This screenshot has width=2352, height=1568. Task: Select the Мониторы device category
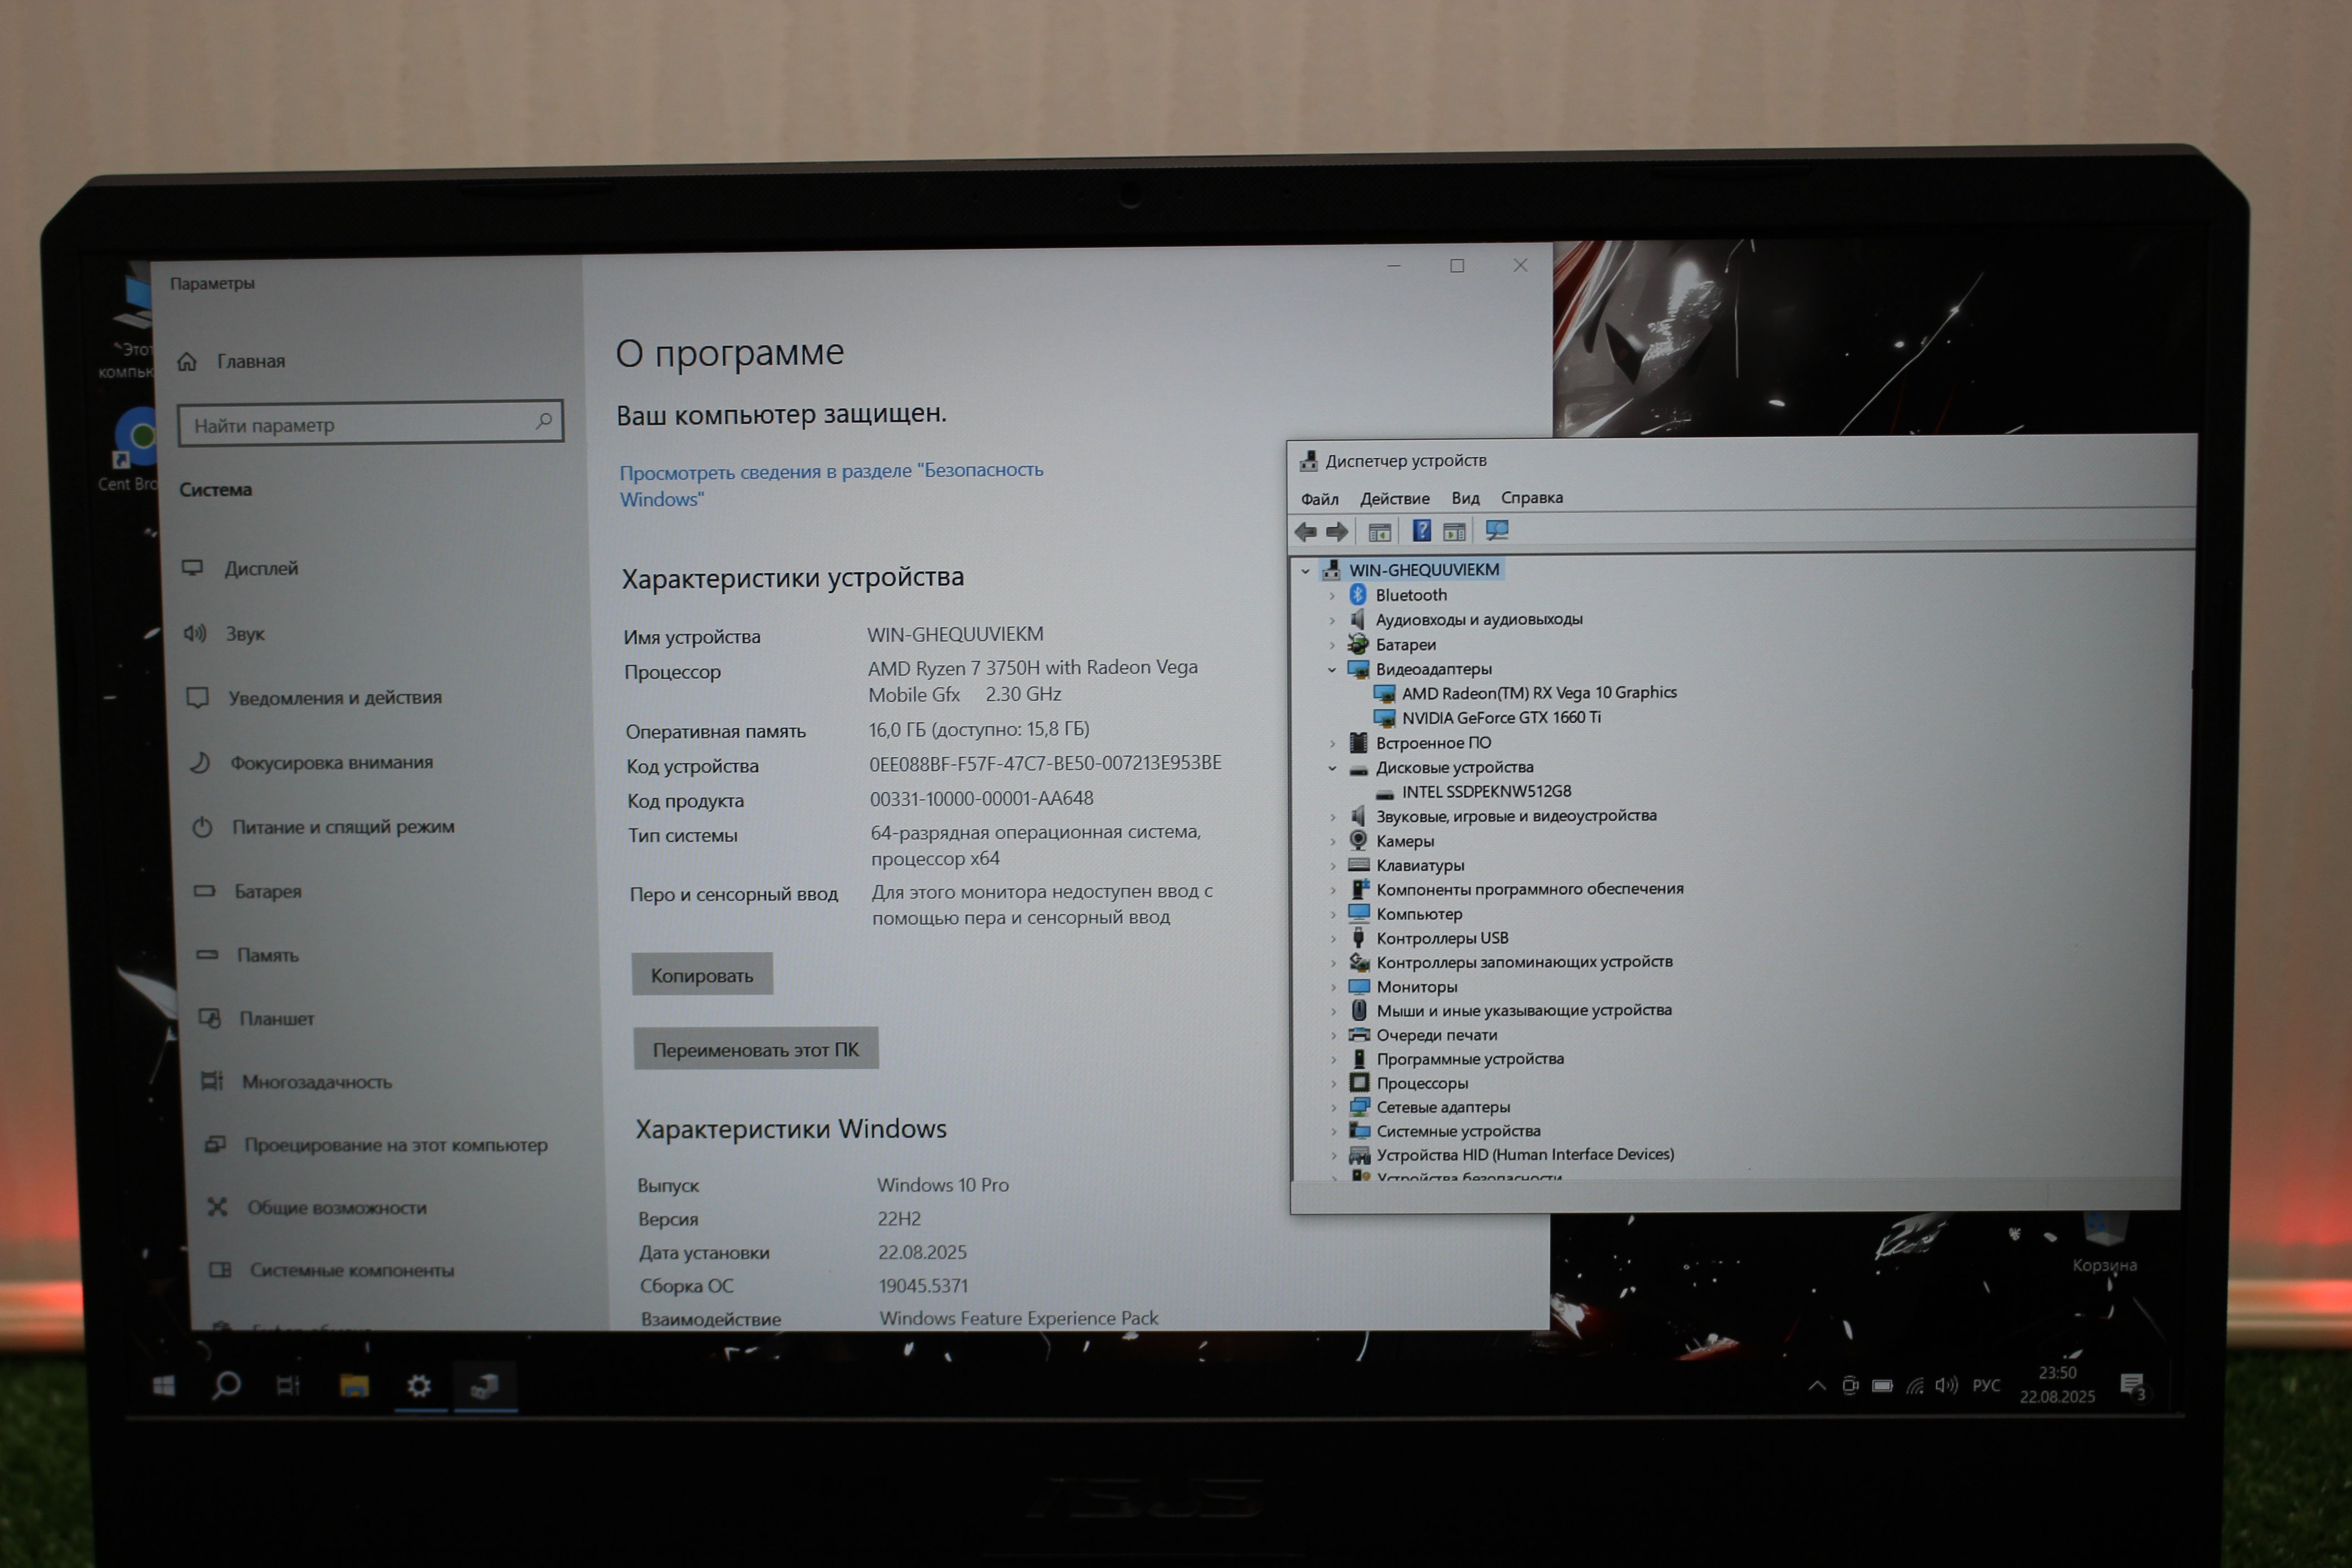pyautogui.click(x=1417, y=987)
